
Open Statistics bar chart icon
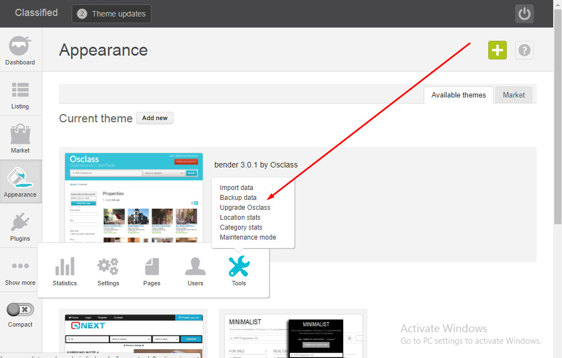tap(65, 266)
